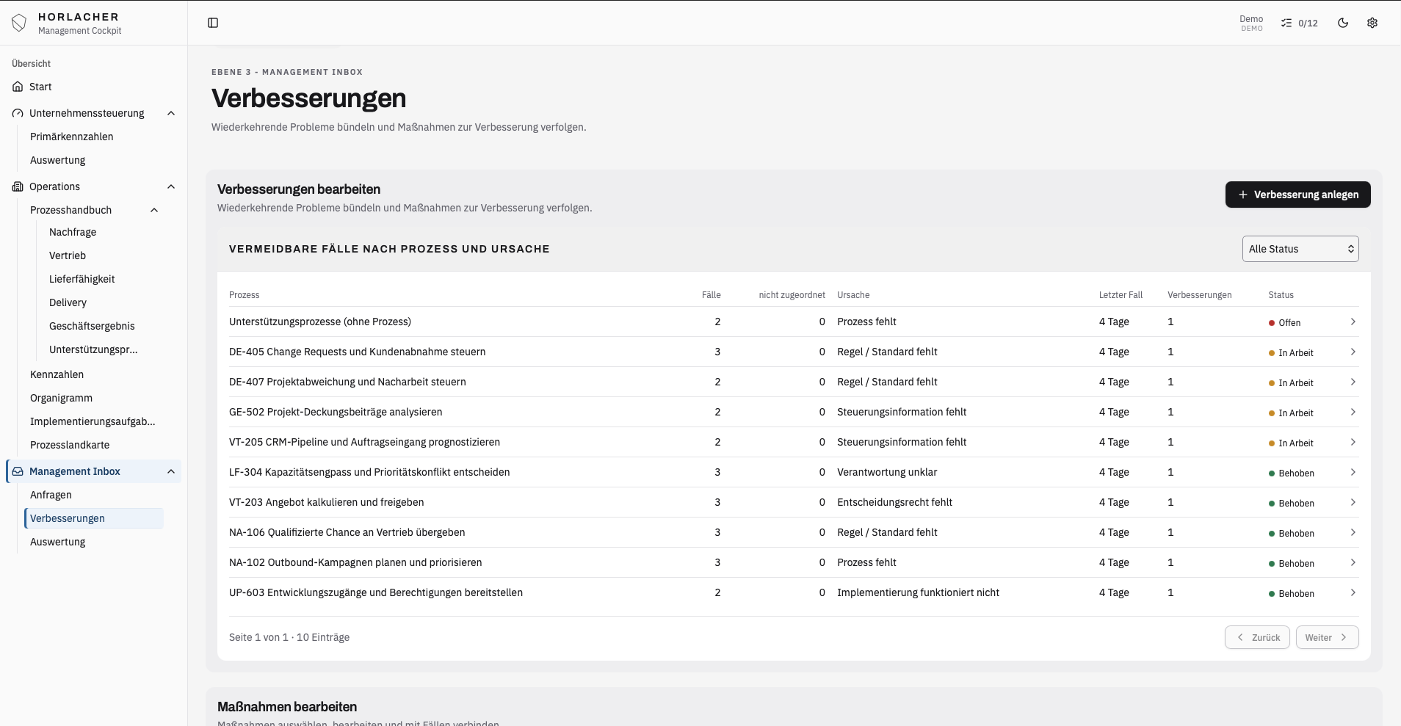Click the Offen status in first row

tap(1284, 322)
